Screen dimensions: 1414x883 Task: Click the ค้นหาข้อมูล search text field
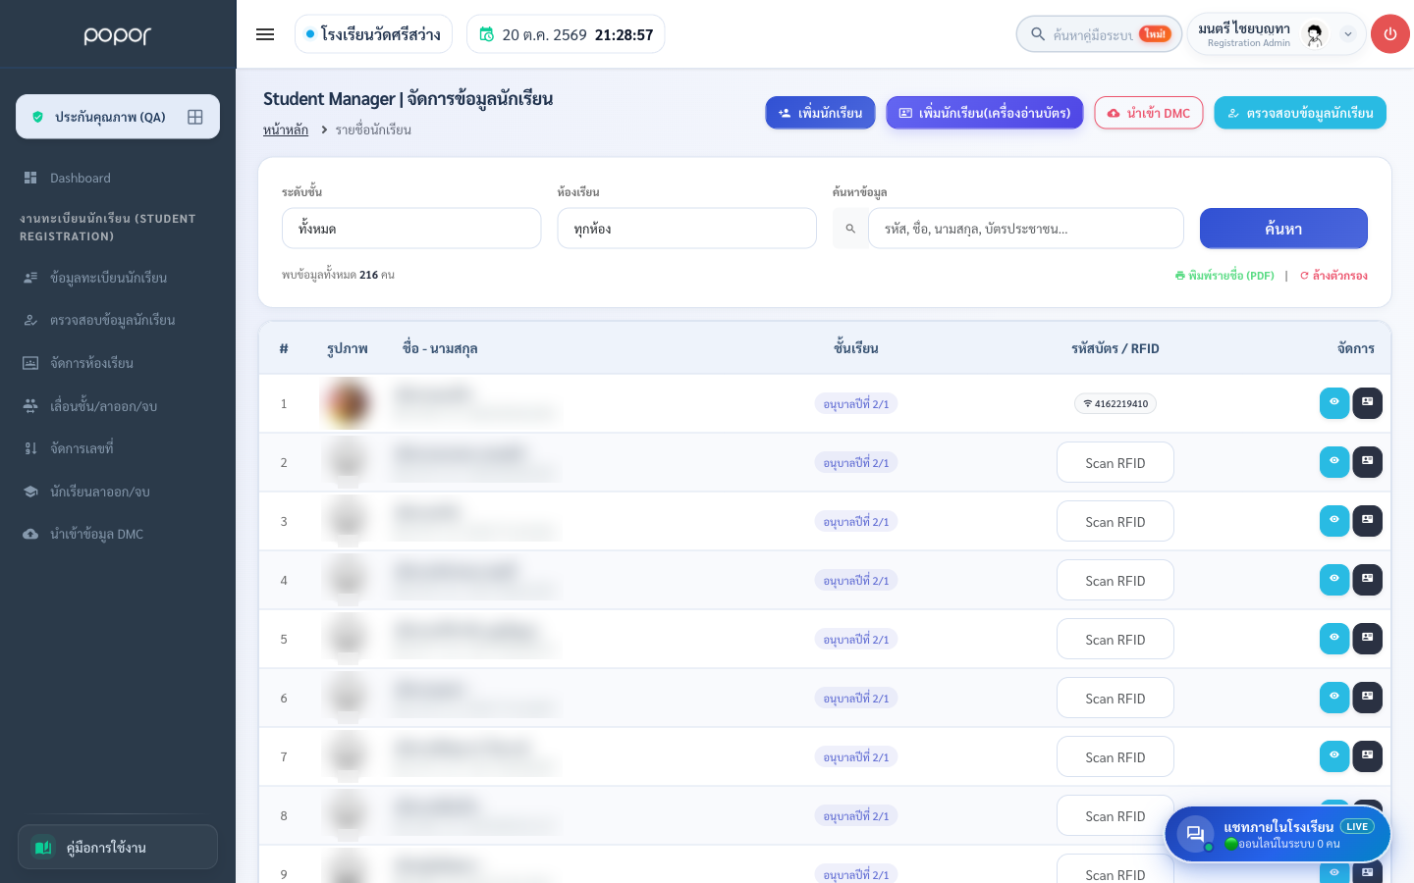coord(1026,229)
